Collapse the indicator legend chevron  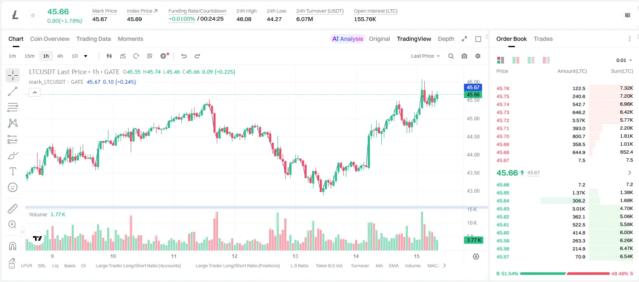35,93
